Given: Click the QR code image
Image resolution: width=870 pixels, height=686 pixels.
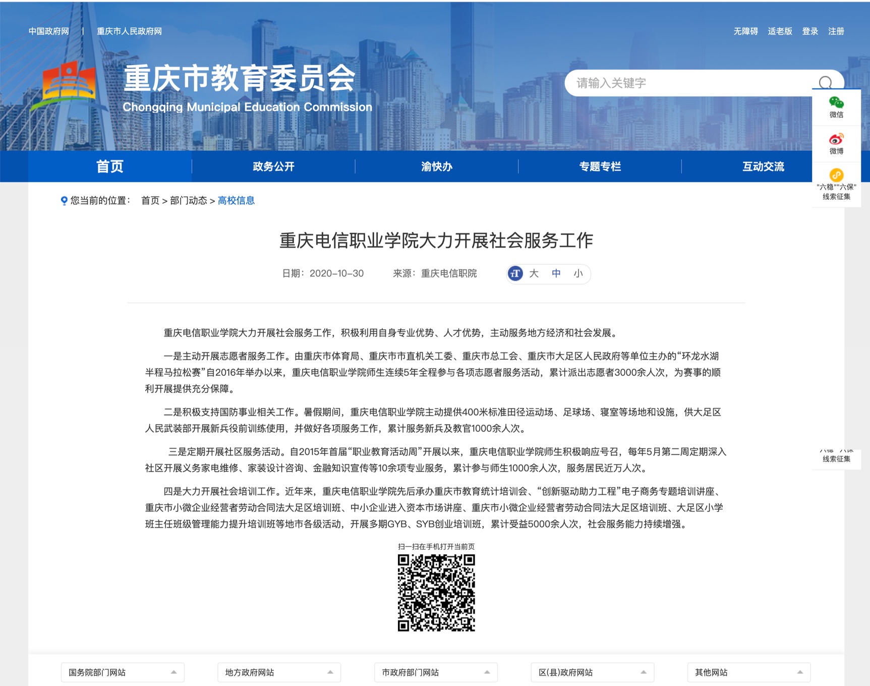Looking at the screenshot, I should [x=436, y=593].
